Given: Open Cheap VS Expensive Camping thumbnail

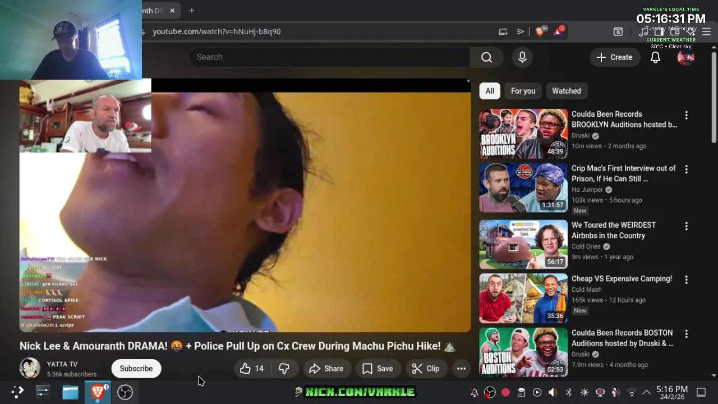Looking at the screenshot, I should pos(523,299).
